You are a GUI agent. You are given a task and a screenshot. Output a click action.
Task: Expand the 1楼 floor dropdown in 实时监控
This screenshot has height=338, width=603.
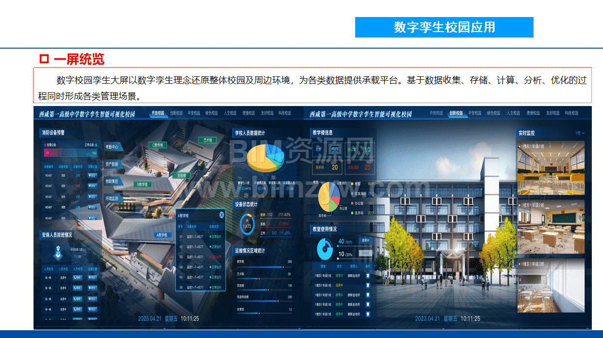coord(580,133)
